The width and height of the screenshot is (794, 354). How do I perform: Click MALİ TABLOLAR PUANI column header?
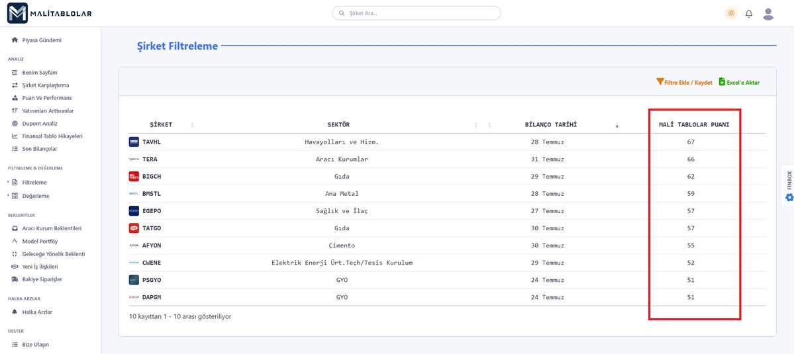coord(694,124)
